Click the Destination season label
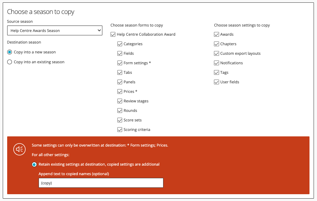The width and height of the screenshot is (317, 201). point(24,42)
